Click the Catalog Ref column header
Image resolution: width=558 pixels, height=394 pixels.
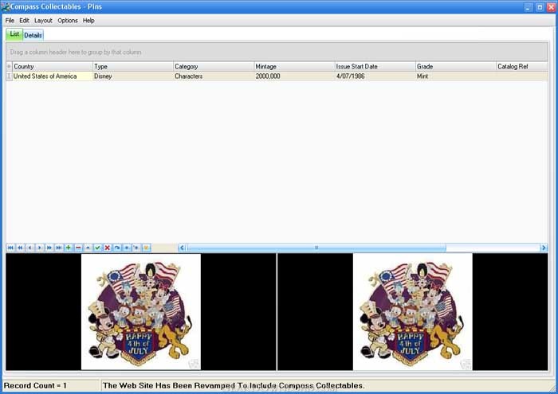tap(522, 66)
